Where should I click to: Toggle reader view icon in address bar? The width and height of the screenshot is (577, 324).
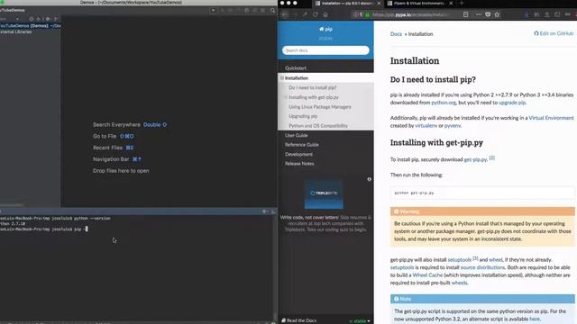click(465, 14)
